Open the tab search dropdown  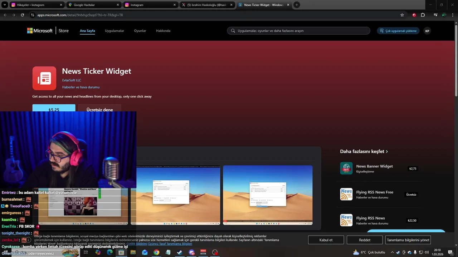5,5
